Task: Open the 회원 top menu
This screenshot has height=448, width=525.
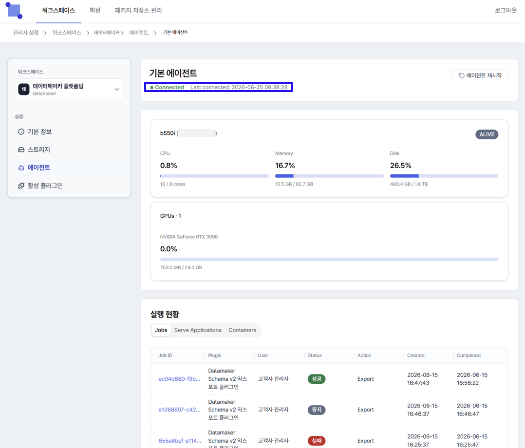Action: click(95, 10)
